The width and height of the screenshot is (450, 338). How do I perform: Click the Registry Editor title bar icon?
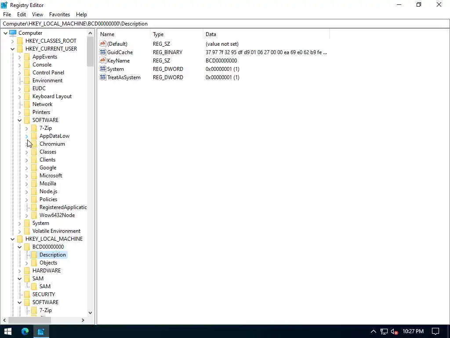tap(4, 5)
